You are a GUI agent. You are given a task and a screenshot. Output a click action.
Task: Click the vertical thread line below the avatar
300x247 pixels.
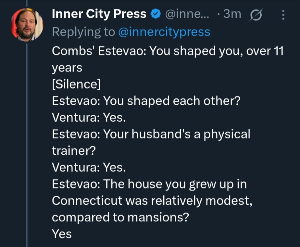[27, 146]
